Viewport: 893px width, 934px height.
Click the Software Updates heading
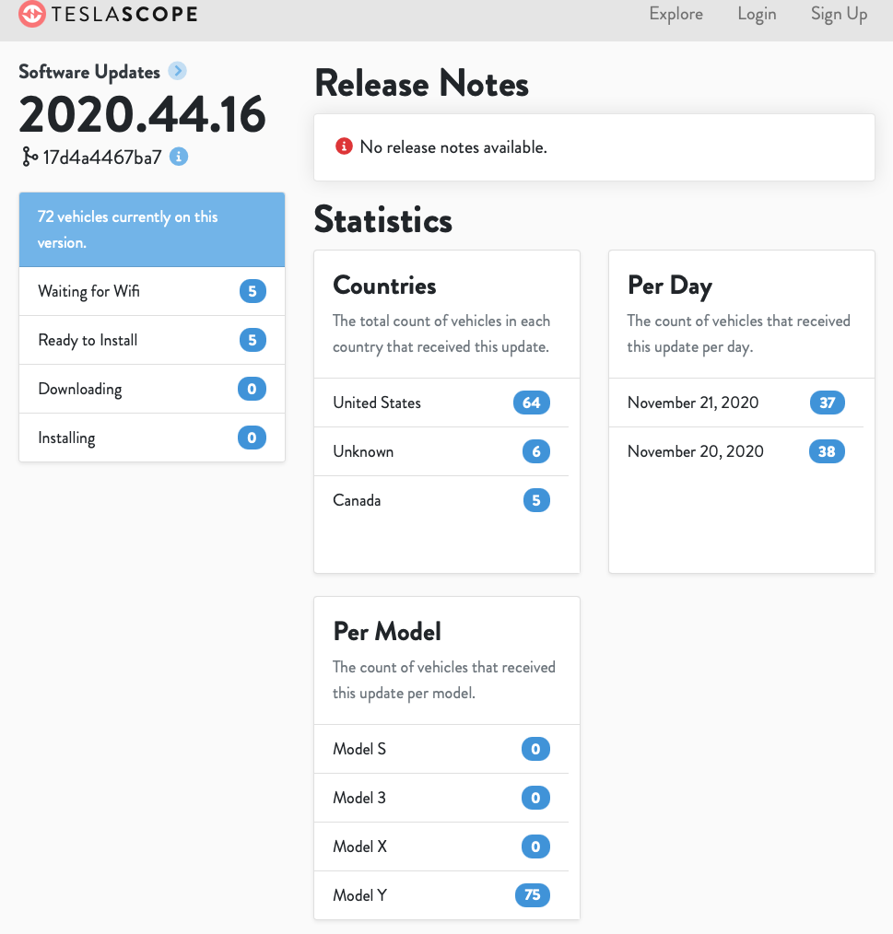click(89, 72)
